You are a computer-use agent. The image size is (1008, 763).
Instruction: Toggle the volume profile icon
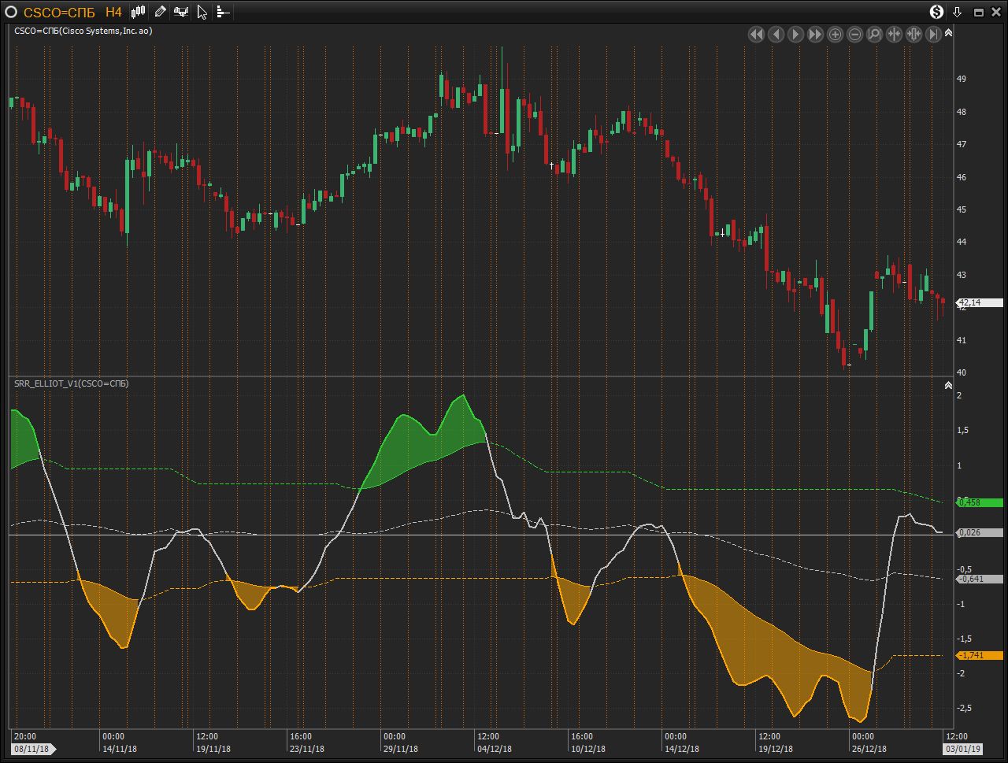point(223,12)
